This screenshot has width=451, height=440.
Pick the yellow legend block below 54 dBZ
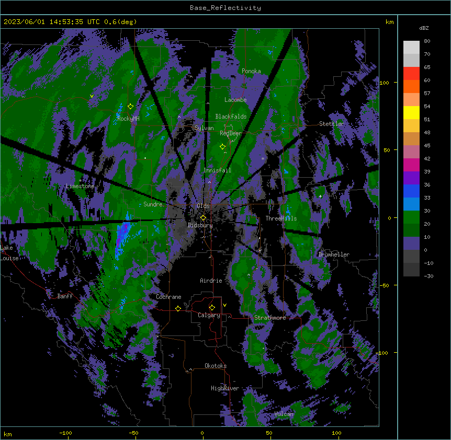(411, 112)
